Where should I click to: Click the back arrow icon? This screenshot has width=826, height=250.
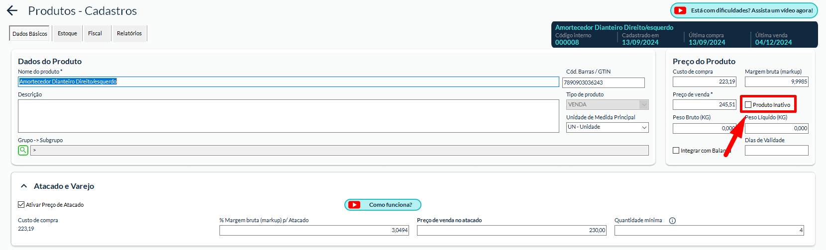(12, 10)
